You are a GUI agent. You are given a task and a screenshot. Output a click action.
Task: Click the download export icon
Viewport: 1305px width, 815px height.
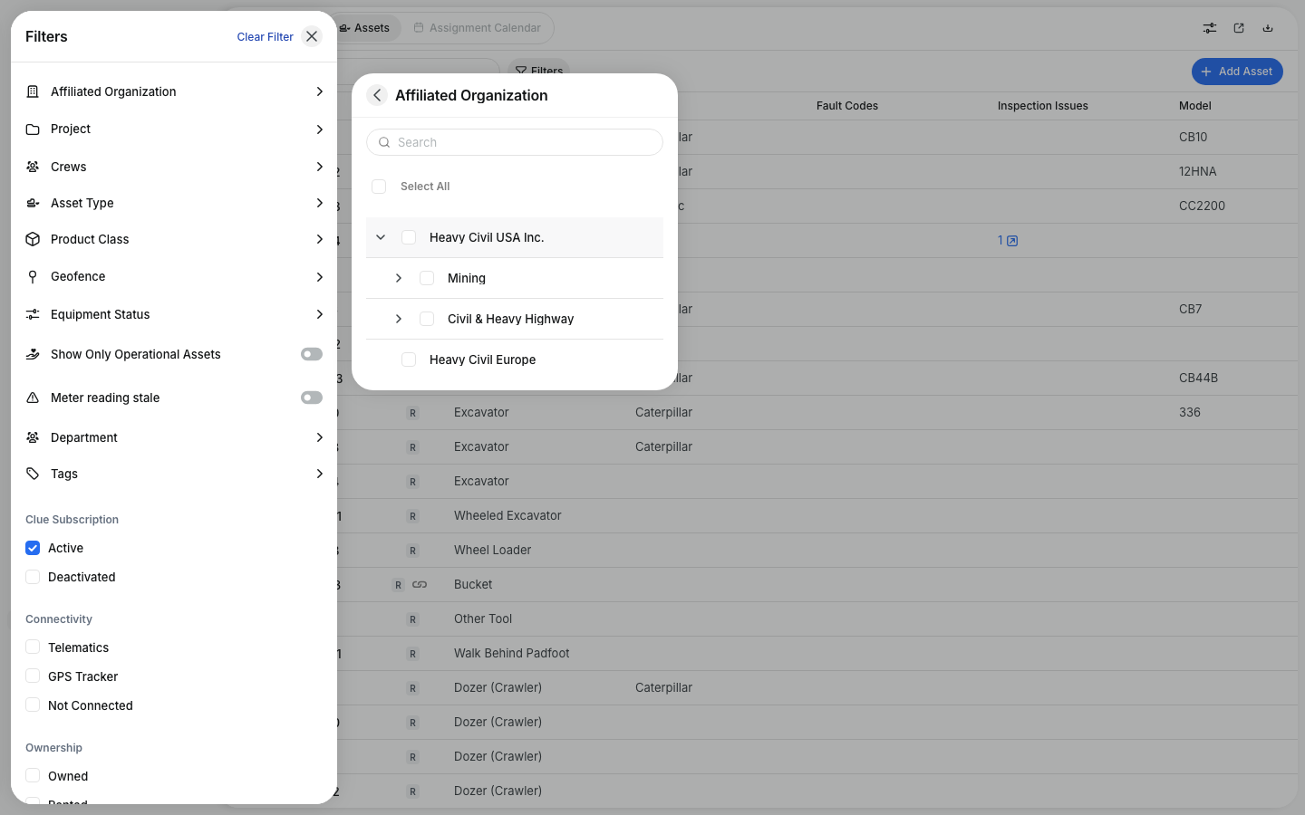[x=1268, y=28]
